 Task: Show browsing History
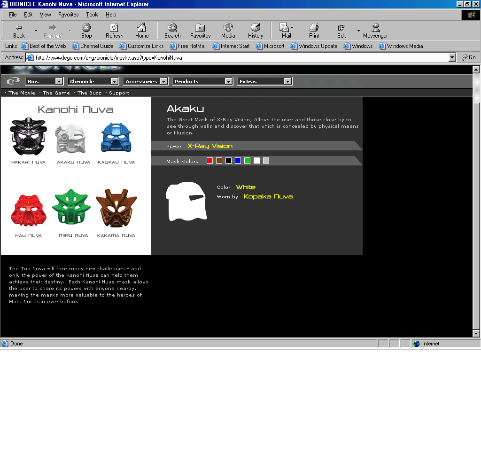click(x=256, y=31)
